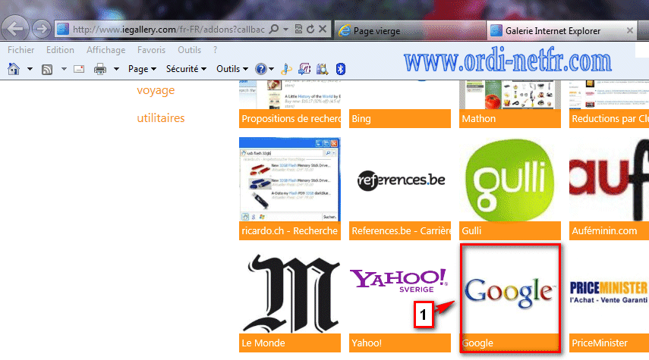This screenshot has height=360, width=649.
Task: Click the search magnifier in the address bar
Action: [273, 30]
